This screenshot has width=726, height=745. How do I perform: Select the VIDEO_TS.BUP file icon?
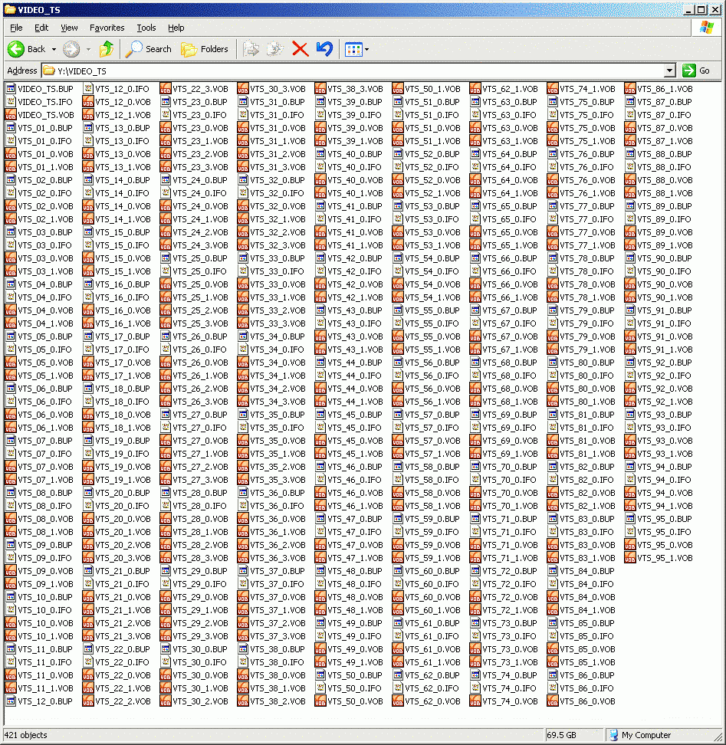click(x=11, y=89)
